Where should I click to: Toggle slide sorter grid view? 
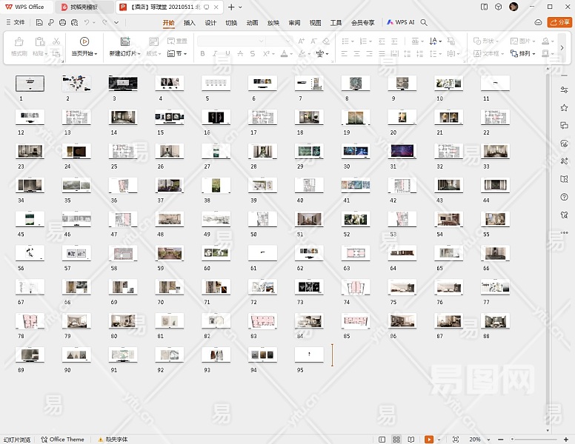[396, 439]
